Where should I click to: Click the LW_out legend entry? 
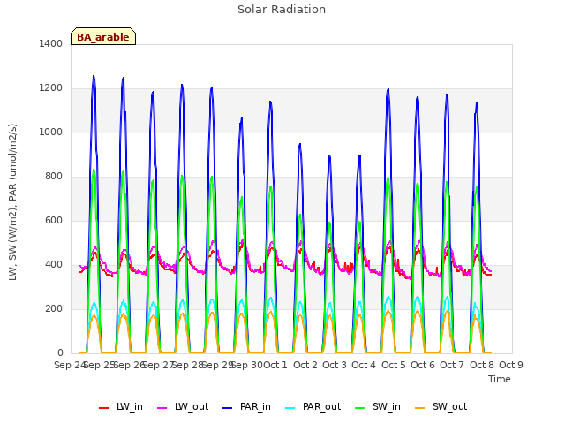183,407
